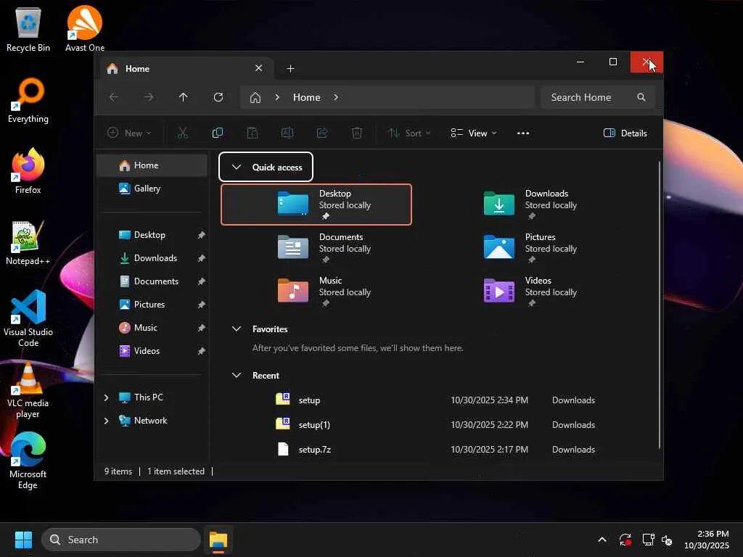The height and width of the screenshot is (557, 743).
Task: Select the Microsoft Edge desktop shortcut
Action: point(28,461)
